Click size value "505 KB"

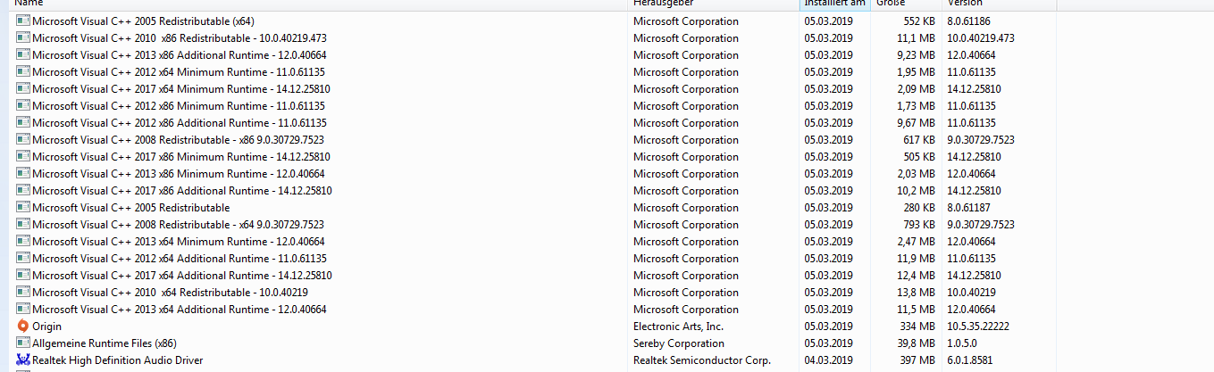click(919, 156)
